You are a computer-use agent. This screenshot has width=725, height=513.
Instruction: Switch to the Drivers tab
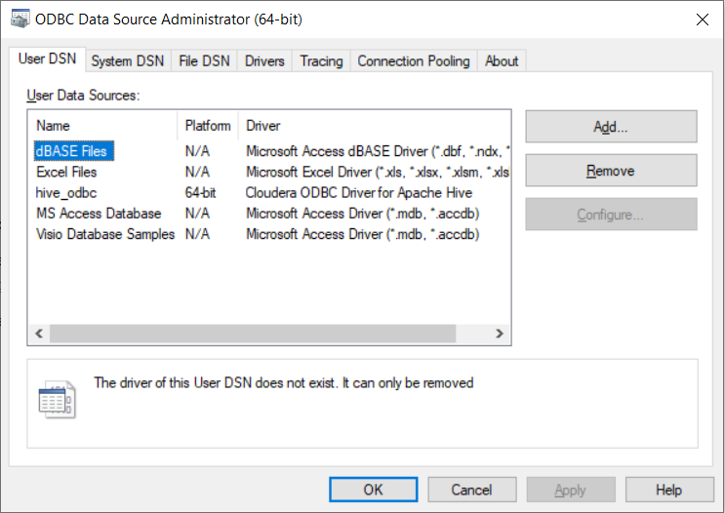pyautogui.click(x=264, y=61)
